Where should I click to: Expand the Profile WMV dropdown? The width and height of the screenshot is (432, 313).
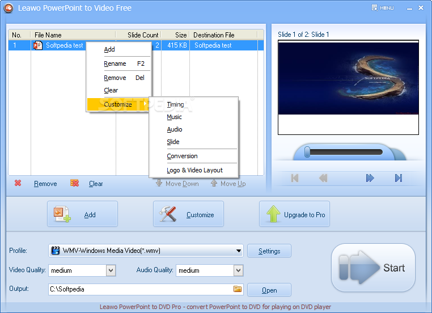click(239, 251)
